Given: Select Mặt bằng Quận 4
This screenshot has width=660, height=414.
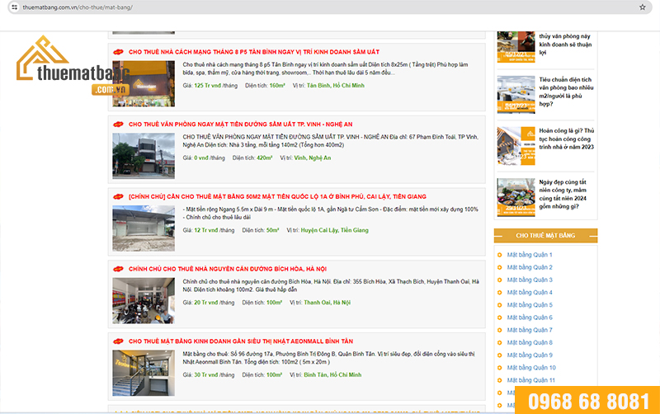Looking at the screenshot, I should [x=530, y=293].
